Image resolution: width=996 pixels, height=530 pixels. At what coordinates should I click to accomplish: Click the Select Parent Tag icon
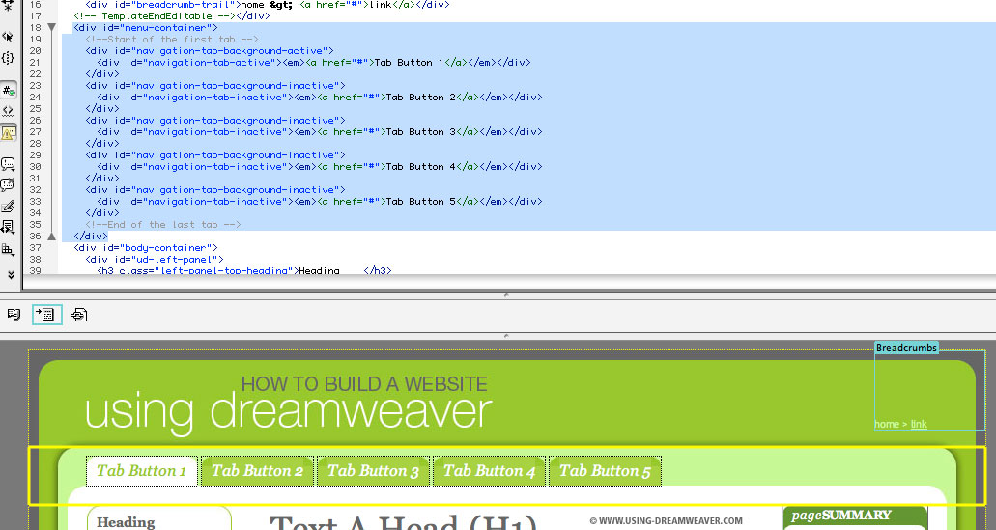tap(8, 36)
